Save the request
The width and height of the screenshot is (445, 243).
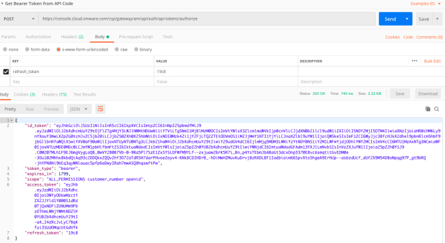click(424, 19)
